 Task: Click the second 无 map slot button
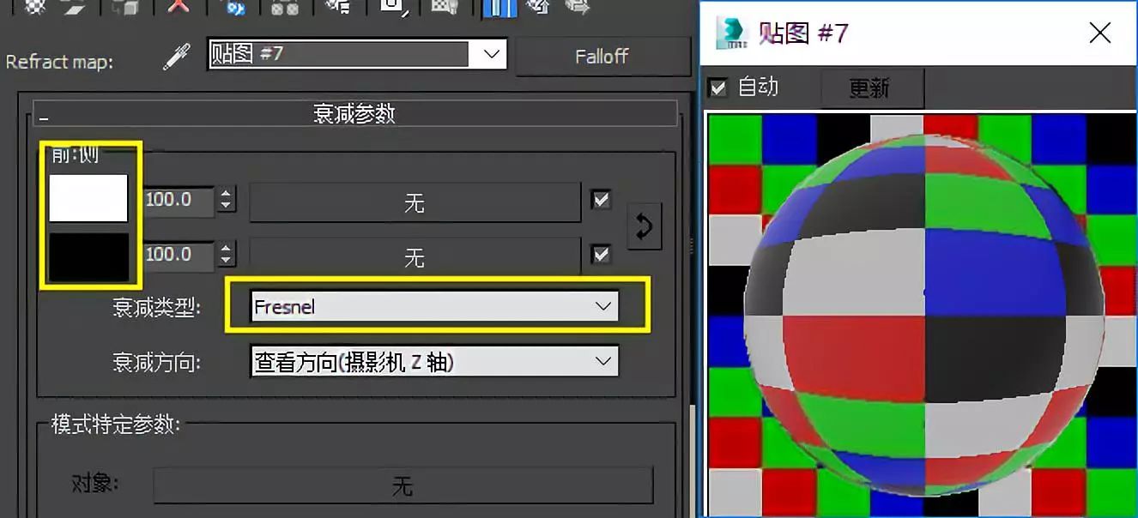415,257
